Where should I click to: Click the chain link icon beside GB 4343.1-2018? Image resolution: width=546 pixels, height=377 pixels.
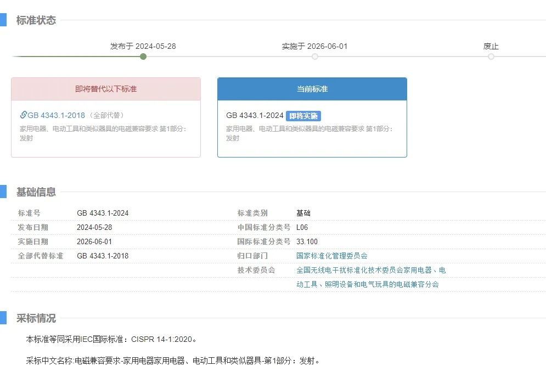pyautogui.click(x=23, y=115)
